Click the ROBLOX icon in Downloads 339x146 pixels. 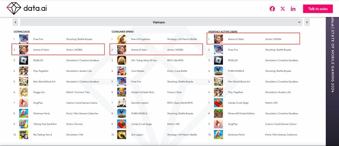coord(24,60)
